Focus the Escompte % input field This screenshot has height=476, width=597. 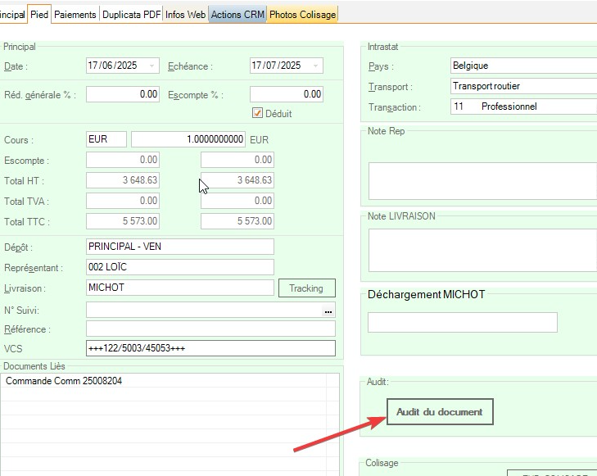(286, 94)
